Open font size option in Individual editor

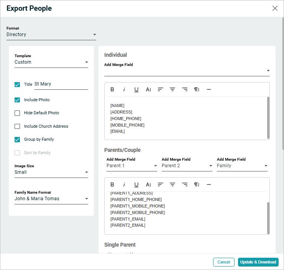(148, 89)
